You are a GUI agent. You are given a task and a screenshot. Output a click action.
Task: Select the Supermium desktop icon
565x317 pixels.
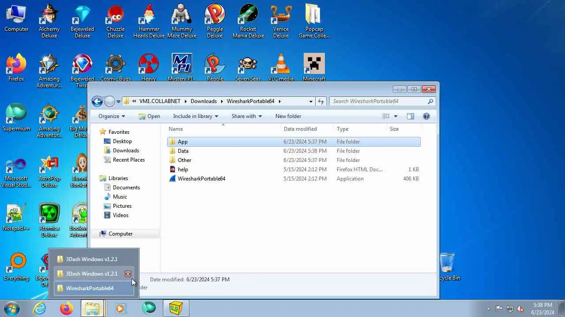click(x=16, y=117)
